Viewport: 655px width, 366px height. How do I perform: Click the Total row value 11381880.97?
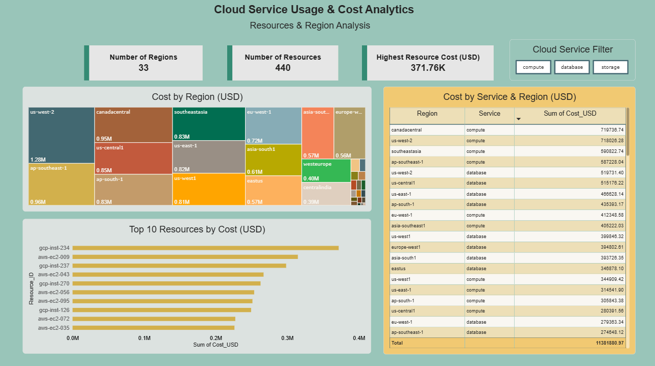[x=610, y=343]
